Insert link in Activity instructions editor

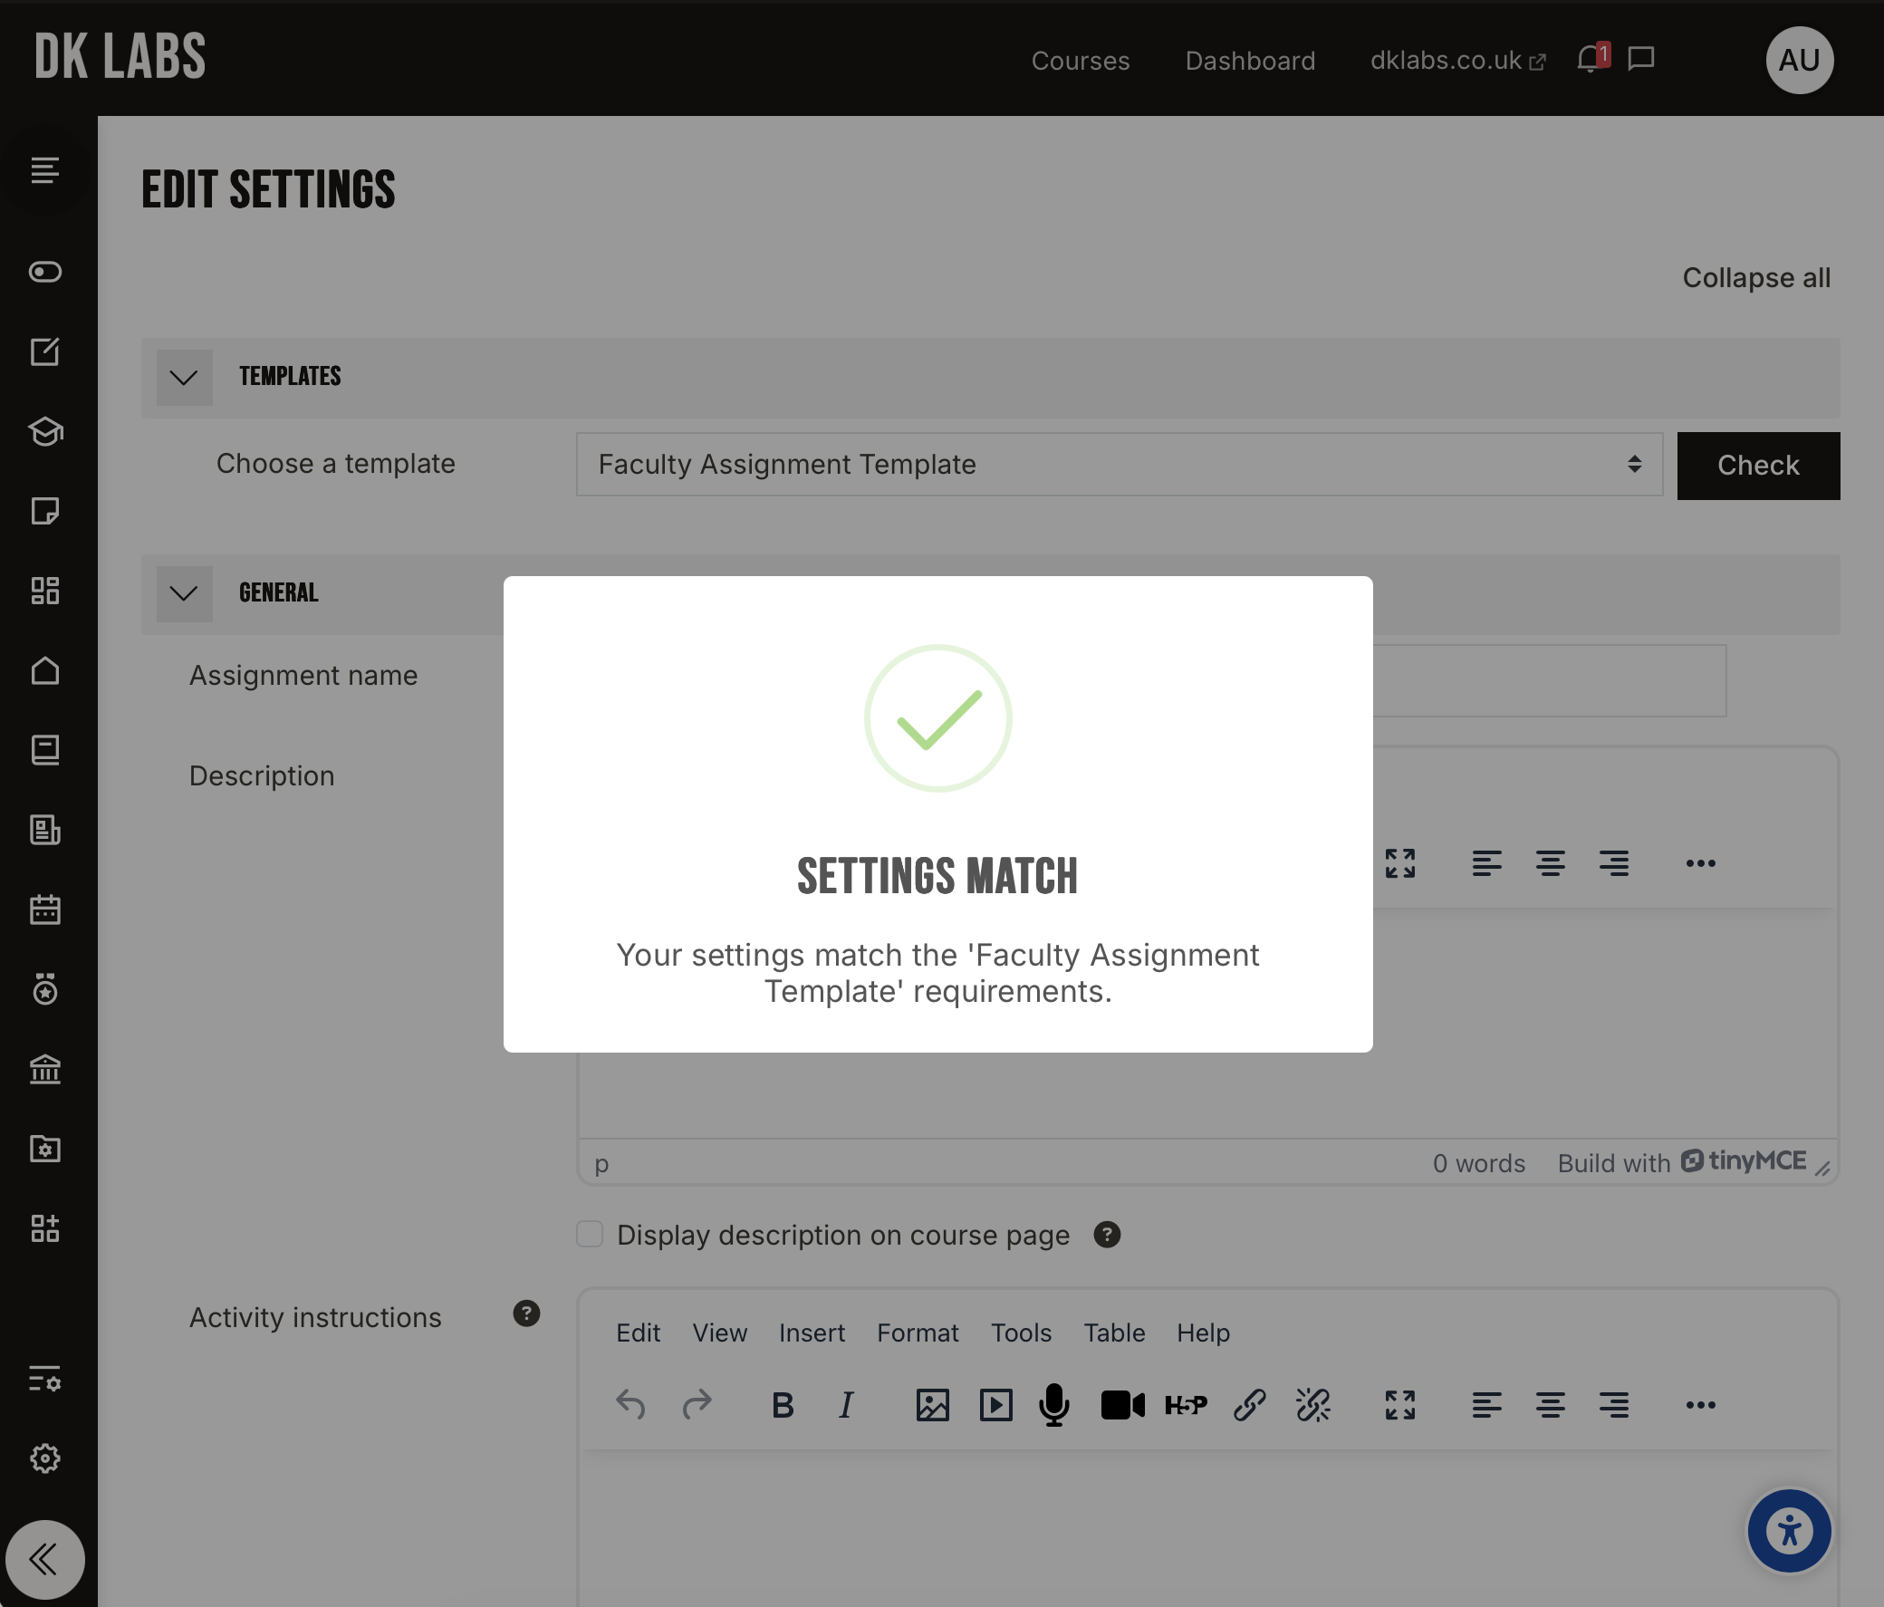1249,1405
